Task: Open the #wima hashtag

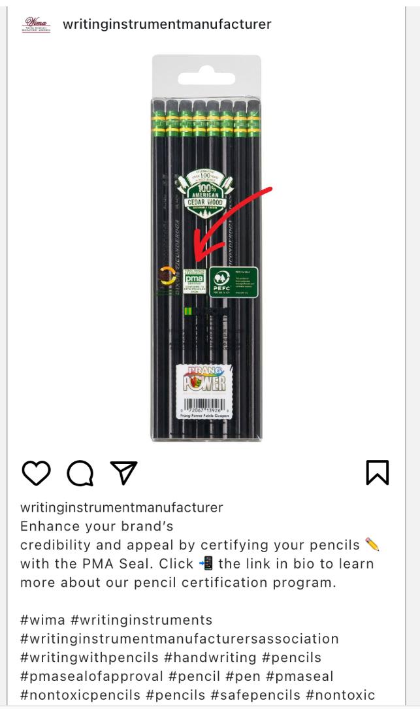Action: (x=42, y=620)
